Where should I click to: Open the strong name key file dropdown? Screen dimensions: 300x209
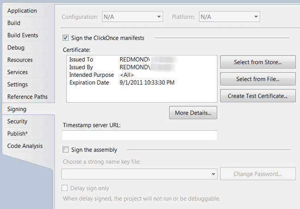click(x=139, y=174)
